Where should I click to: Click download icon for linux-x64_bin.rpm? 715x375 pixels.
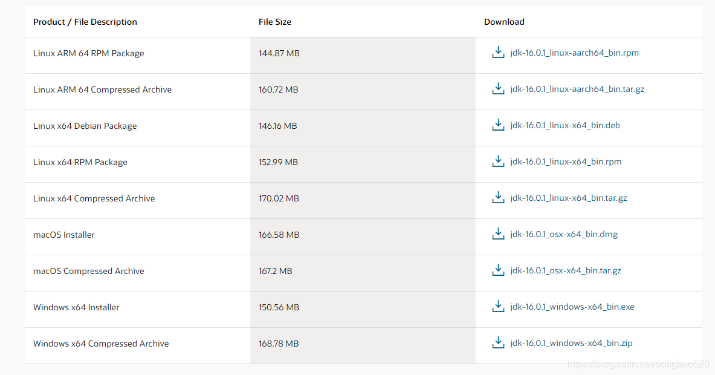[x=498, y=161]
